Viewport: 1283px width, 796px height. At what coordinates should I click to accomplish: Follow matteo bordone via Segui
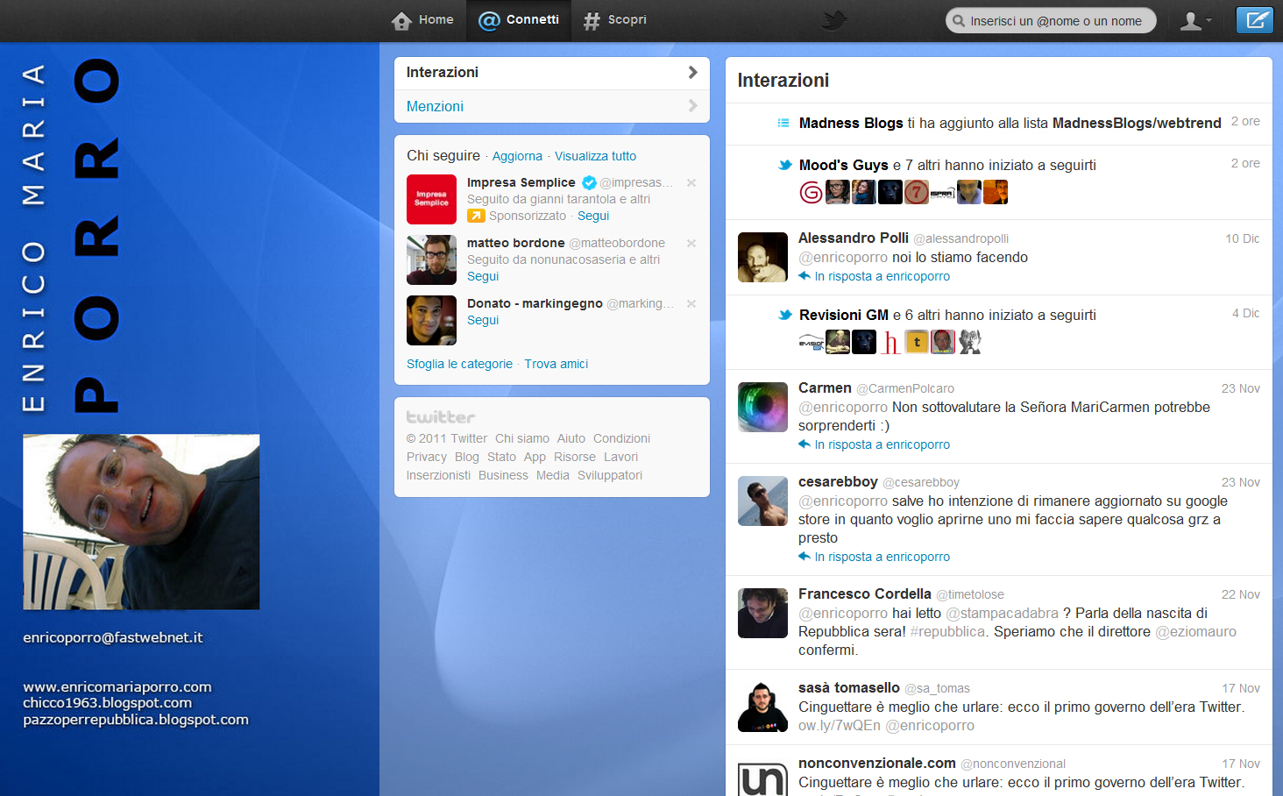click(483, 276)
